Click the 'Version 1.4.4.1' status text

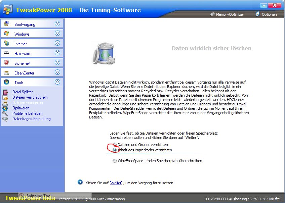click(x=71, y=199)
